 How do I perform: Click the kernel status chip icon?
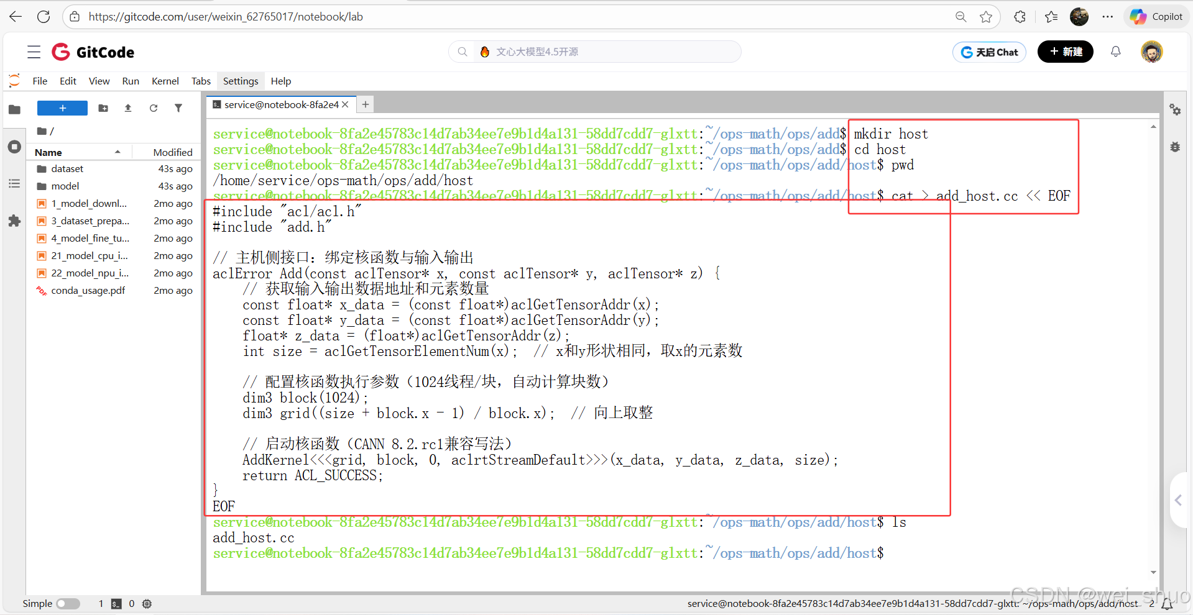(x=147, y=604)
